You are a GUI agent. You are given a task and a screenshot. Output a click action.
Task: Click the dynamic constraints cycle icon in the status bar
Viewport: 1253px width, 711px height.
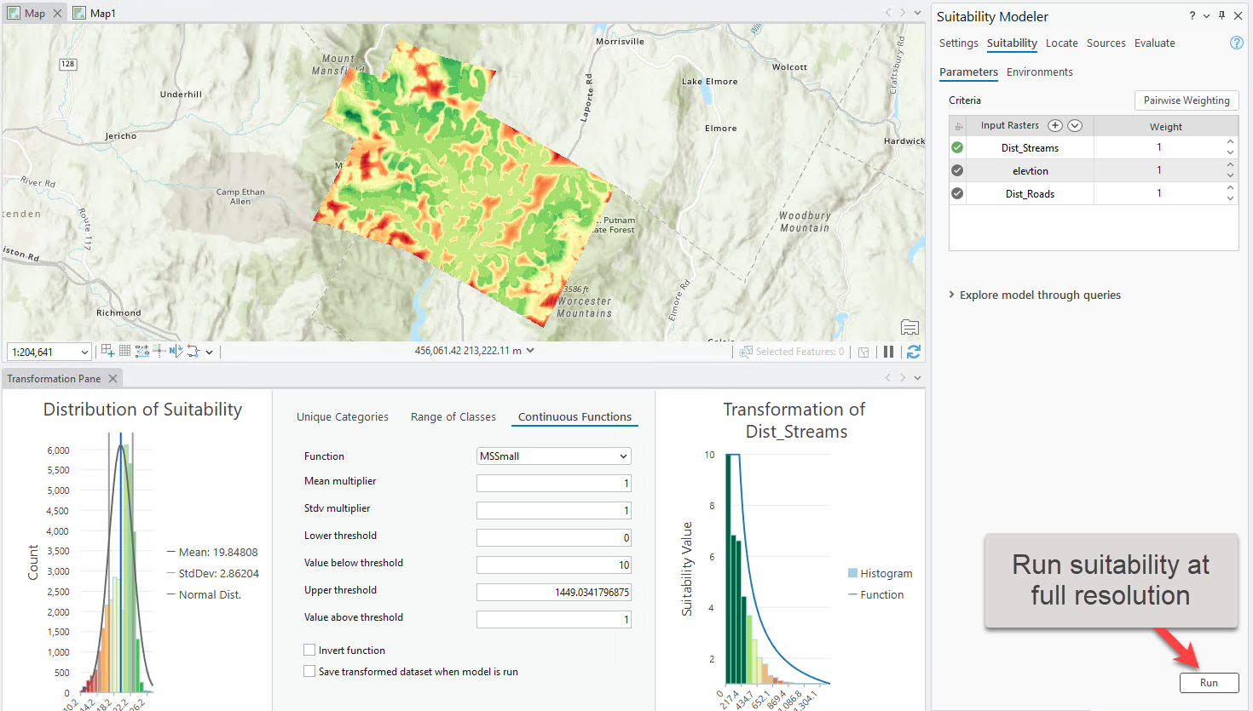(x=193, y=351)
